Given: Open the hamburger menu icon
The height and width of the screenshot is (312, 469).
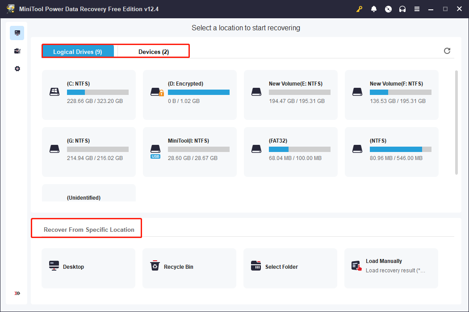Looking at the screenshot, I should pyautogui.click(x=417, y=9).
